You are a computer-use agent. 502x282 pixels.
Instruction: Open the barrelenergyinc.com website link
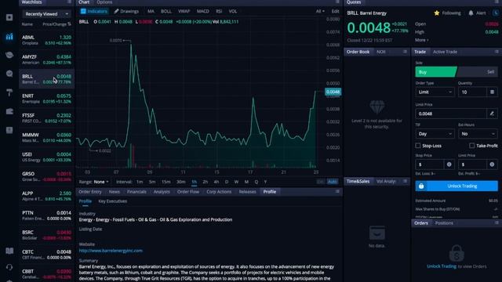(111, 251)
